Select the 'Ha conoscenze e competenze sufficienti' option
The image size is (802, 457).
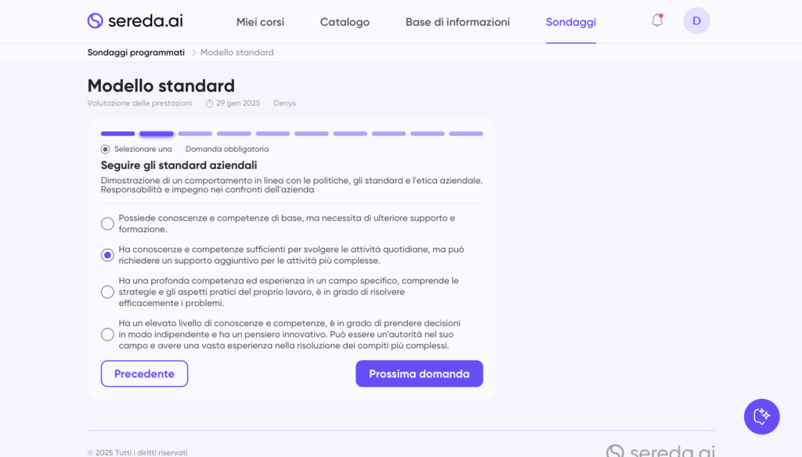pos(107,255)
